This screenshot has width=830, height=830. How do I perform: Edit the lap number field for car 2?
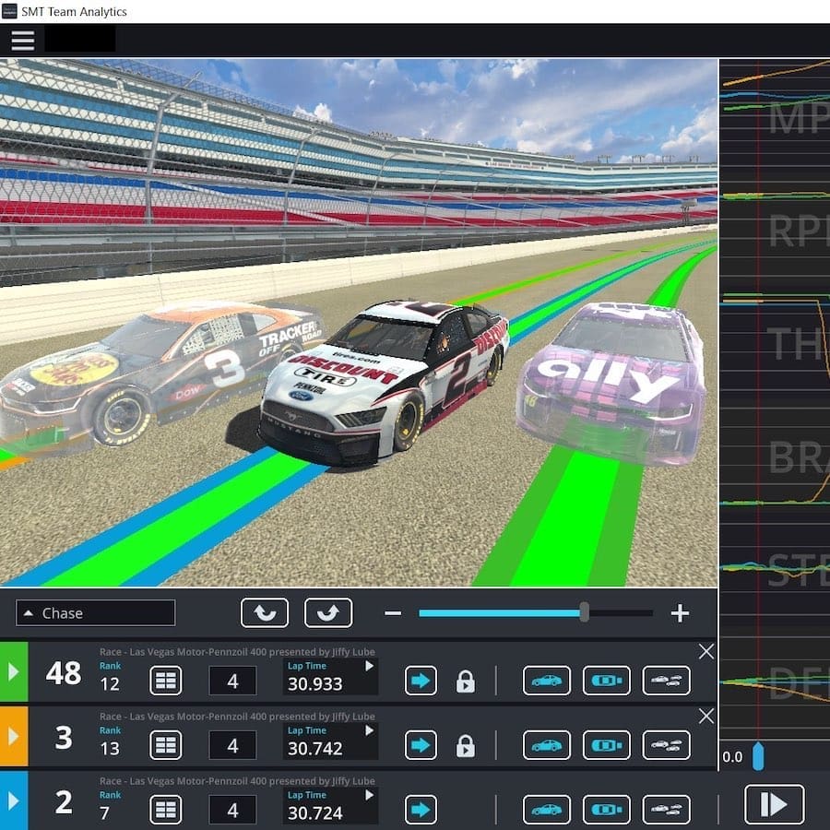[233, 810]
